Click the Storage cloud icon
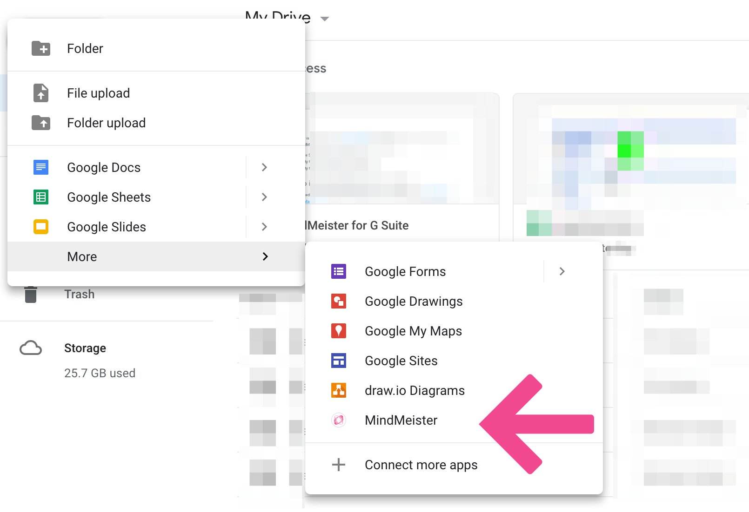749x512 pixels. coord(31,348)
